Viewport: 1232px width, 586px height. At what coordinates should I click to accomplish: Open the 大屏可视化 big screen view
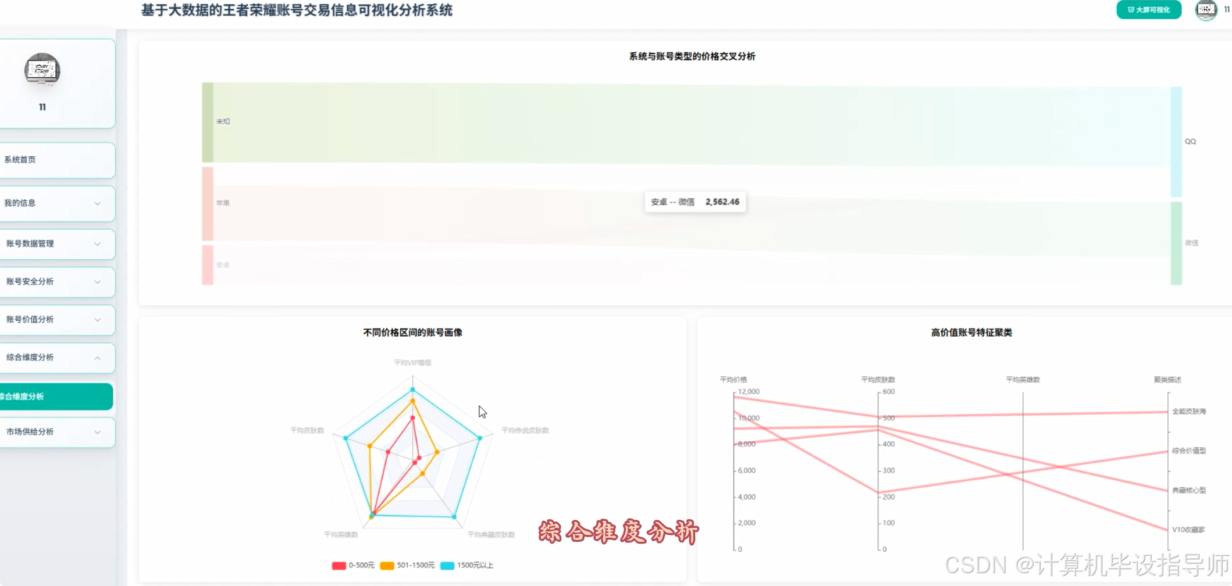tap(1148, 10)
